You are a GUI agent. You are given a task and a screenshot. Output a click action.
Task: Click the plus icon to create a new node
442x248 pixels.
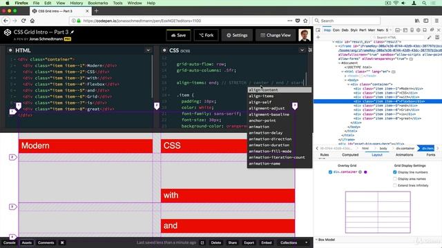point(318,37)
